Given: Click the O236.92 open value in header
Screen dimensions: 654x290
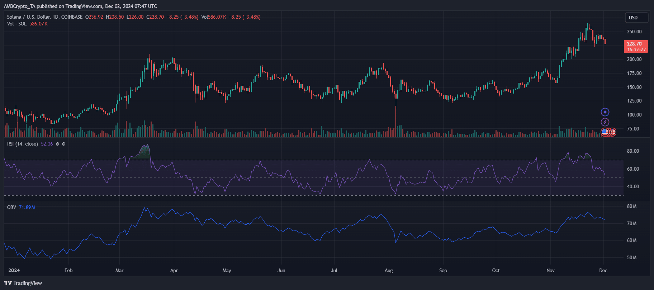Looking at the screenshot, I should click(x=94, y=17).
